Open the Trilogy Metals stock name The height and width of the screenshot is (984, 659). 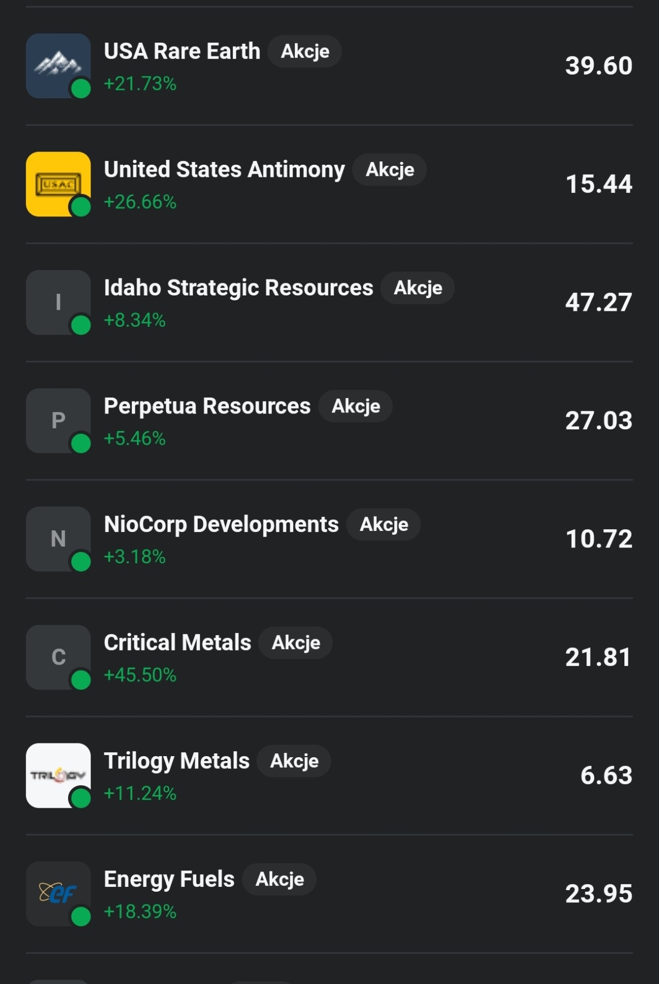(x=176, y=761)
